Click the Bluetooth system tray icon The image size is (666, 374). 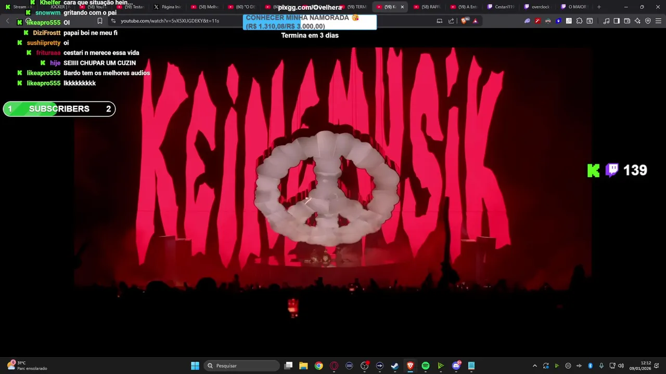click(x=590, y=366)
